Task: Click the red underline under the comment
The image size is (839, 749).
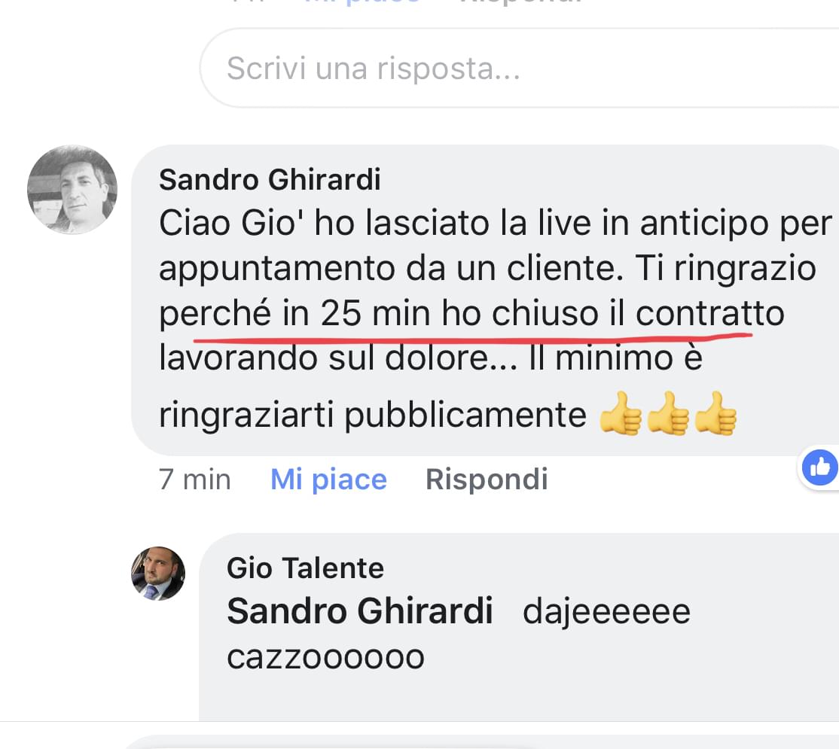Action: point(473,338)
